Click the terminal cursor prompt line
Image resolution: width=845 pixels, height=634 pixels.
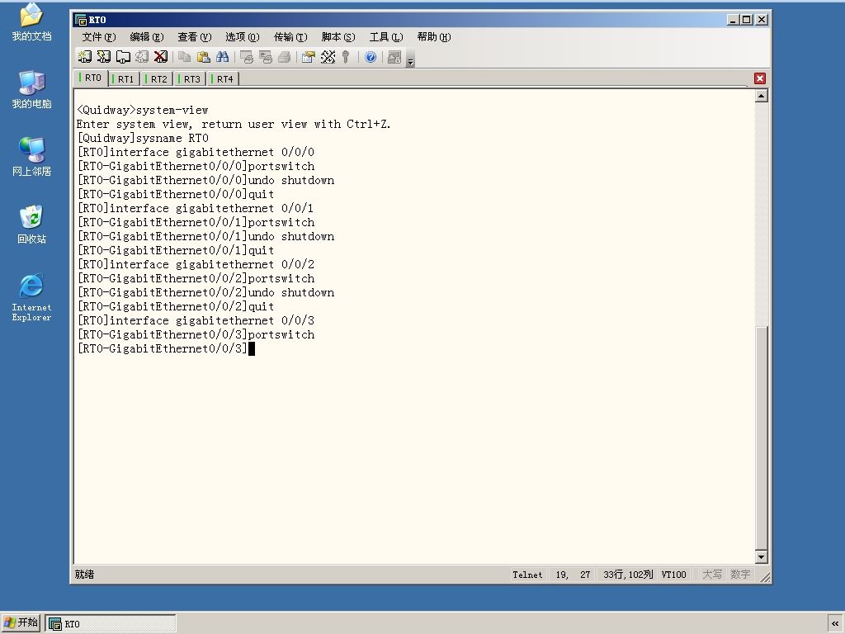[166, 348]
